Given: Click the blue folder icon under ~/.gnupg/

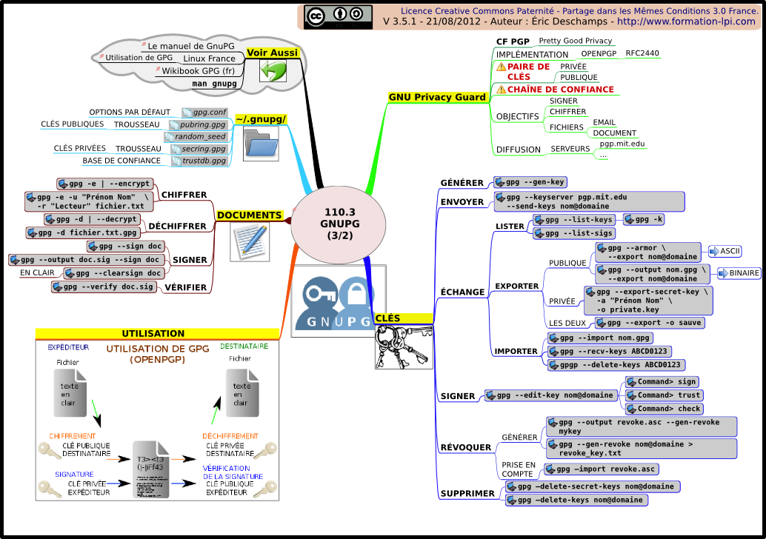Looking at the screenshot, I should (261, 144).
